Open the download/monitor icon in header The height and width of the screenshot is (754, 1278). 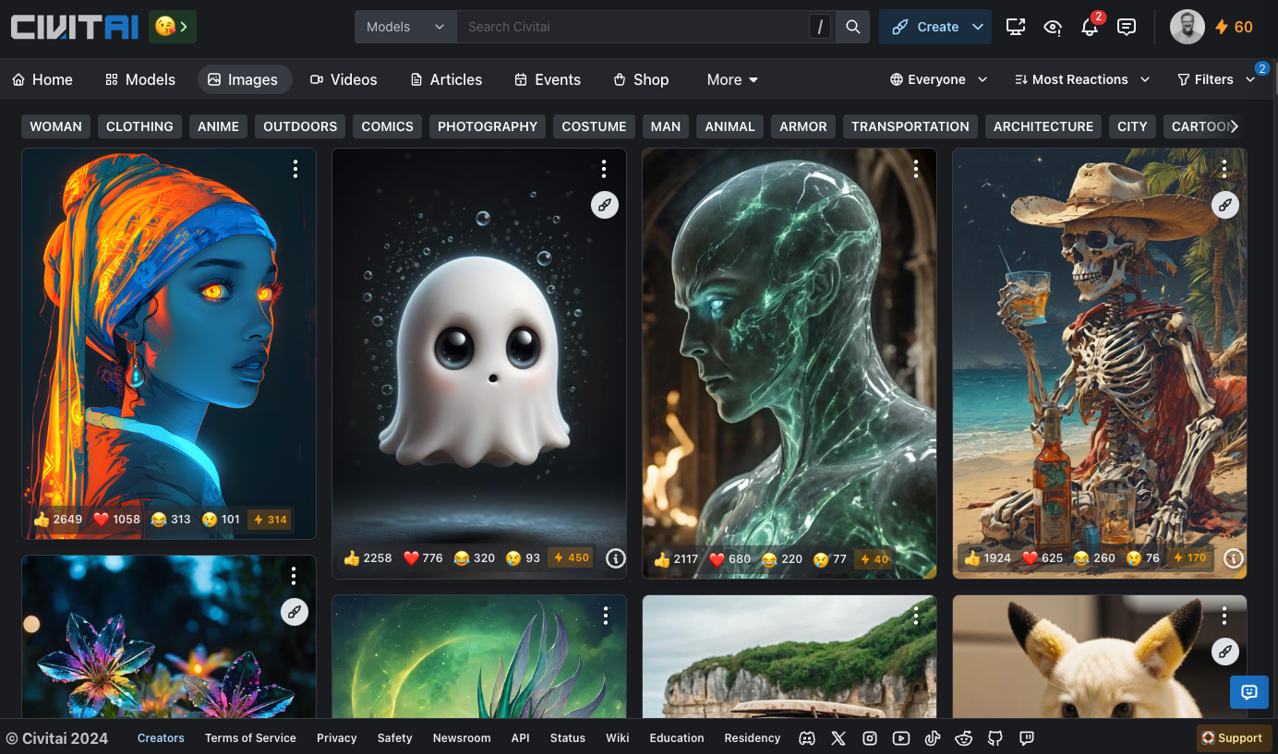[x=1016, y=27]
